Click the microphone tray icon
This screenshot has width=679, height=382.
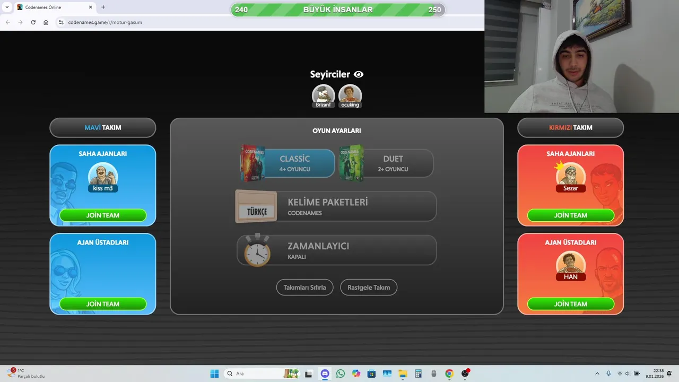pos(608,374)
